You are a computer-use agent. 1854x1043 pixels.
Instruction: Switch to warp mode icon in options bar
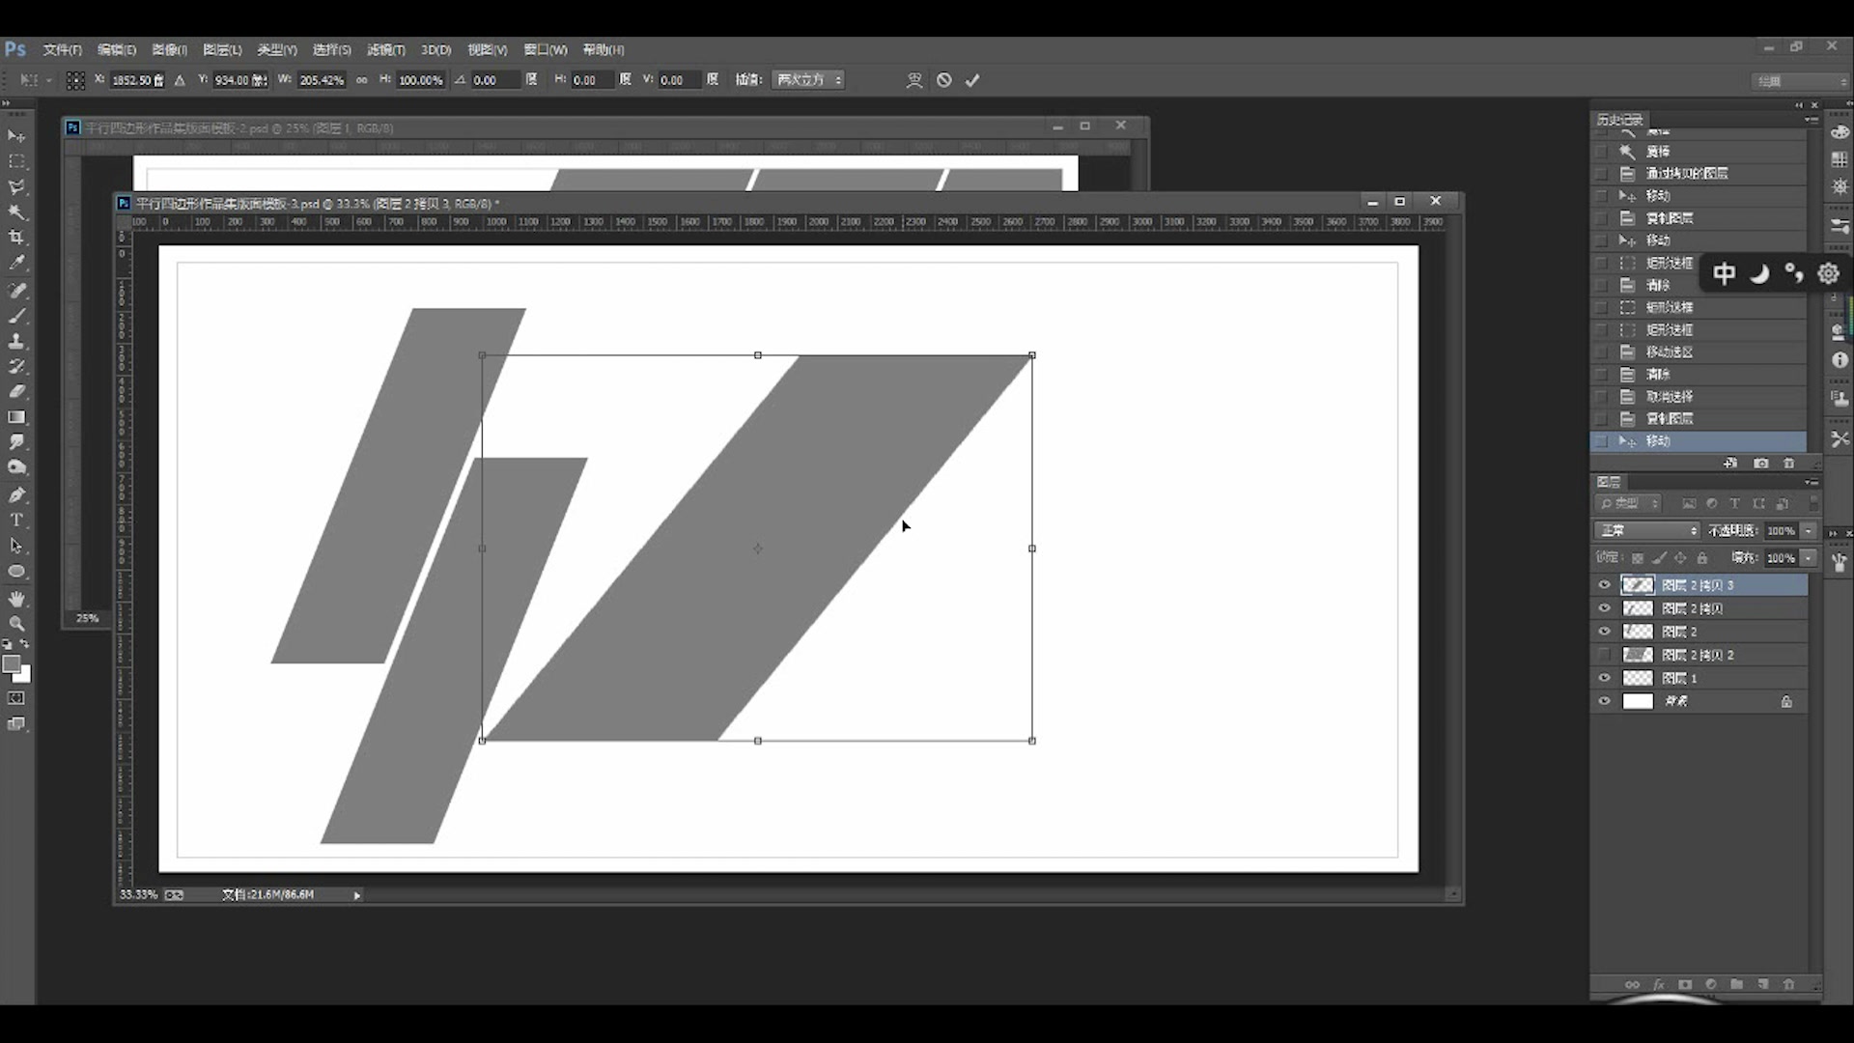point(913,80)
